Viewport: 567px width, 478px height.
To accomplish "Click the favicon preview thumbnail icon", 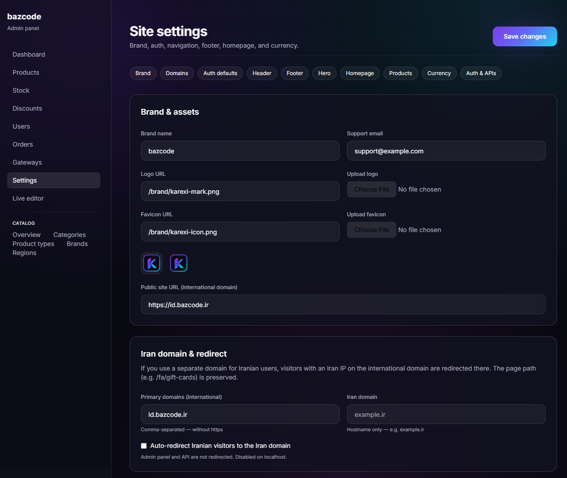I will click(179, 263).
